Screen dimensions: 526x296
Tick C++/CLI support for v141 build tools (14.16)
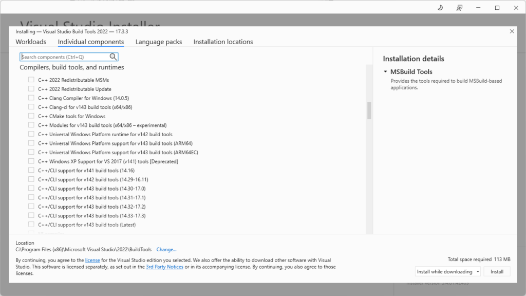click(x=31, y=171)
